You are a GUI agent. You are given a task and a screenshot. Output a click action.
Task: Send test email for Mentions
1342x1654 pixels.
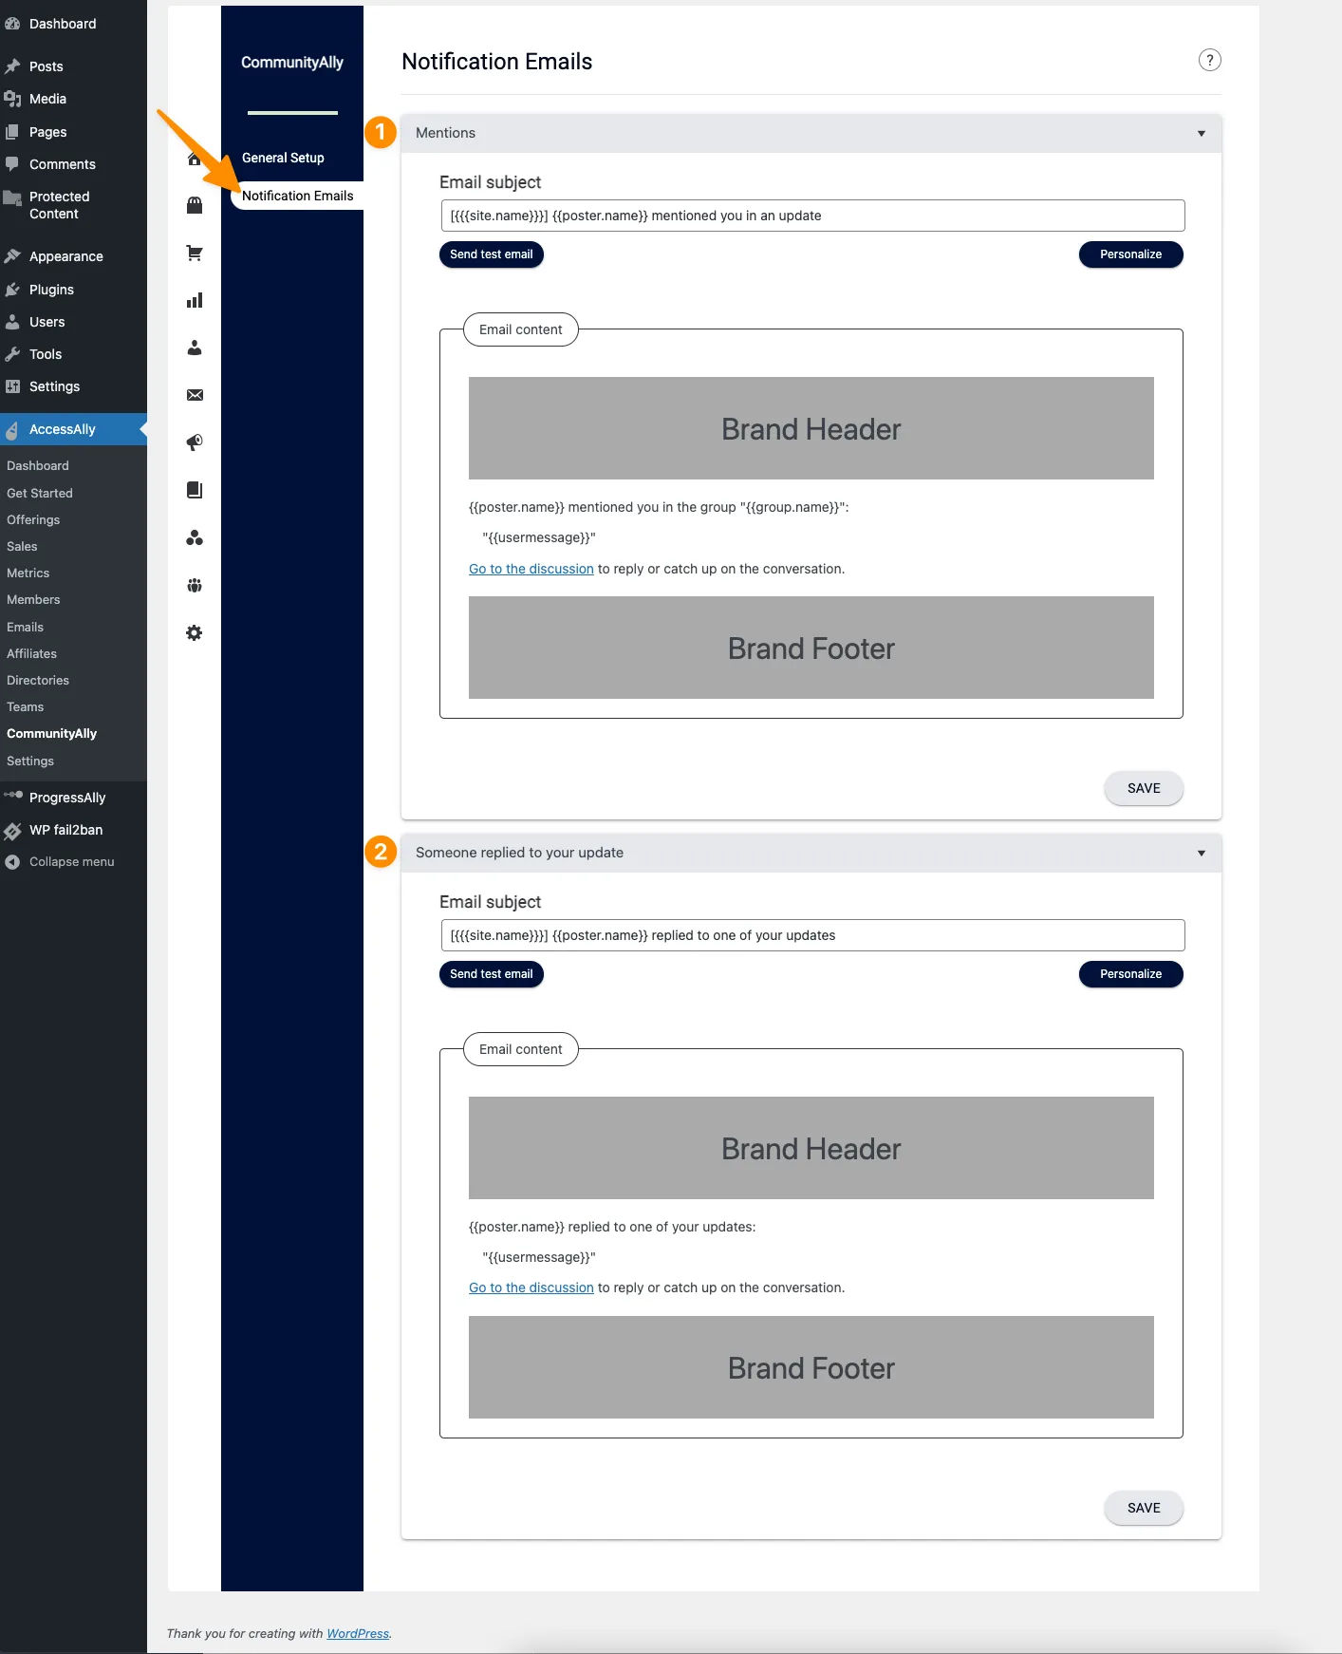(492, 254)
